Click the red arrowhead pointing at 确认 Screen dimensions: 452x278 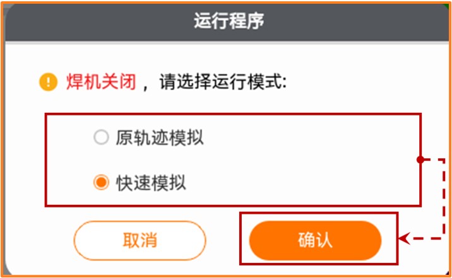point(404,238)
